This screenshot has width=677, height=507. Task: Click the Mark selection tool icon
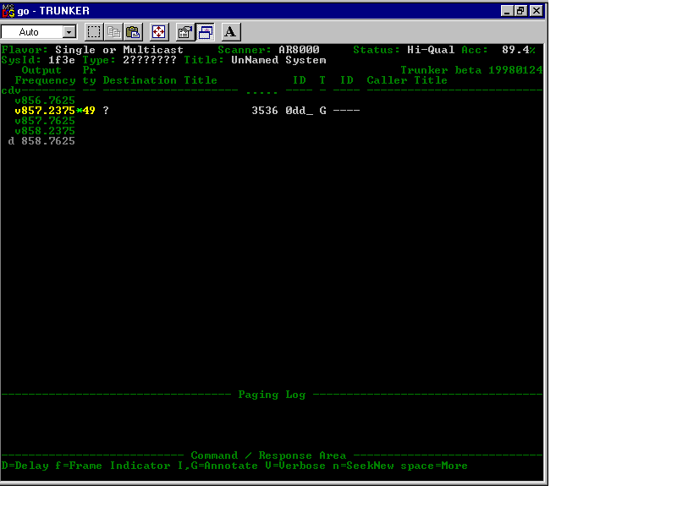pyautogui.click(x=94, y=32)
